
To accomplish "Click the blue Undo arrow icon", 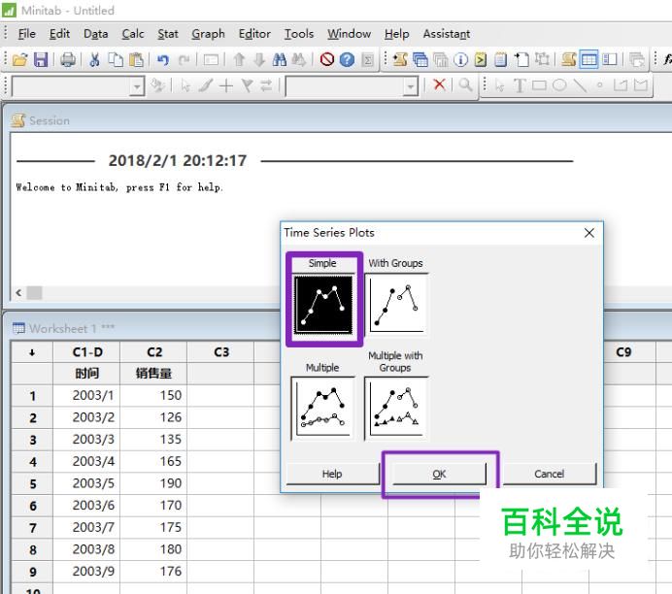I will (x=163, y=59).
